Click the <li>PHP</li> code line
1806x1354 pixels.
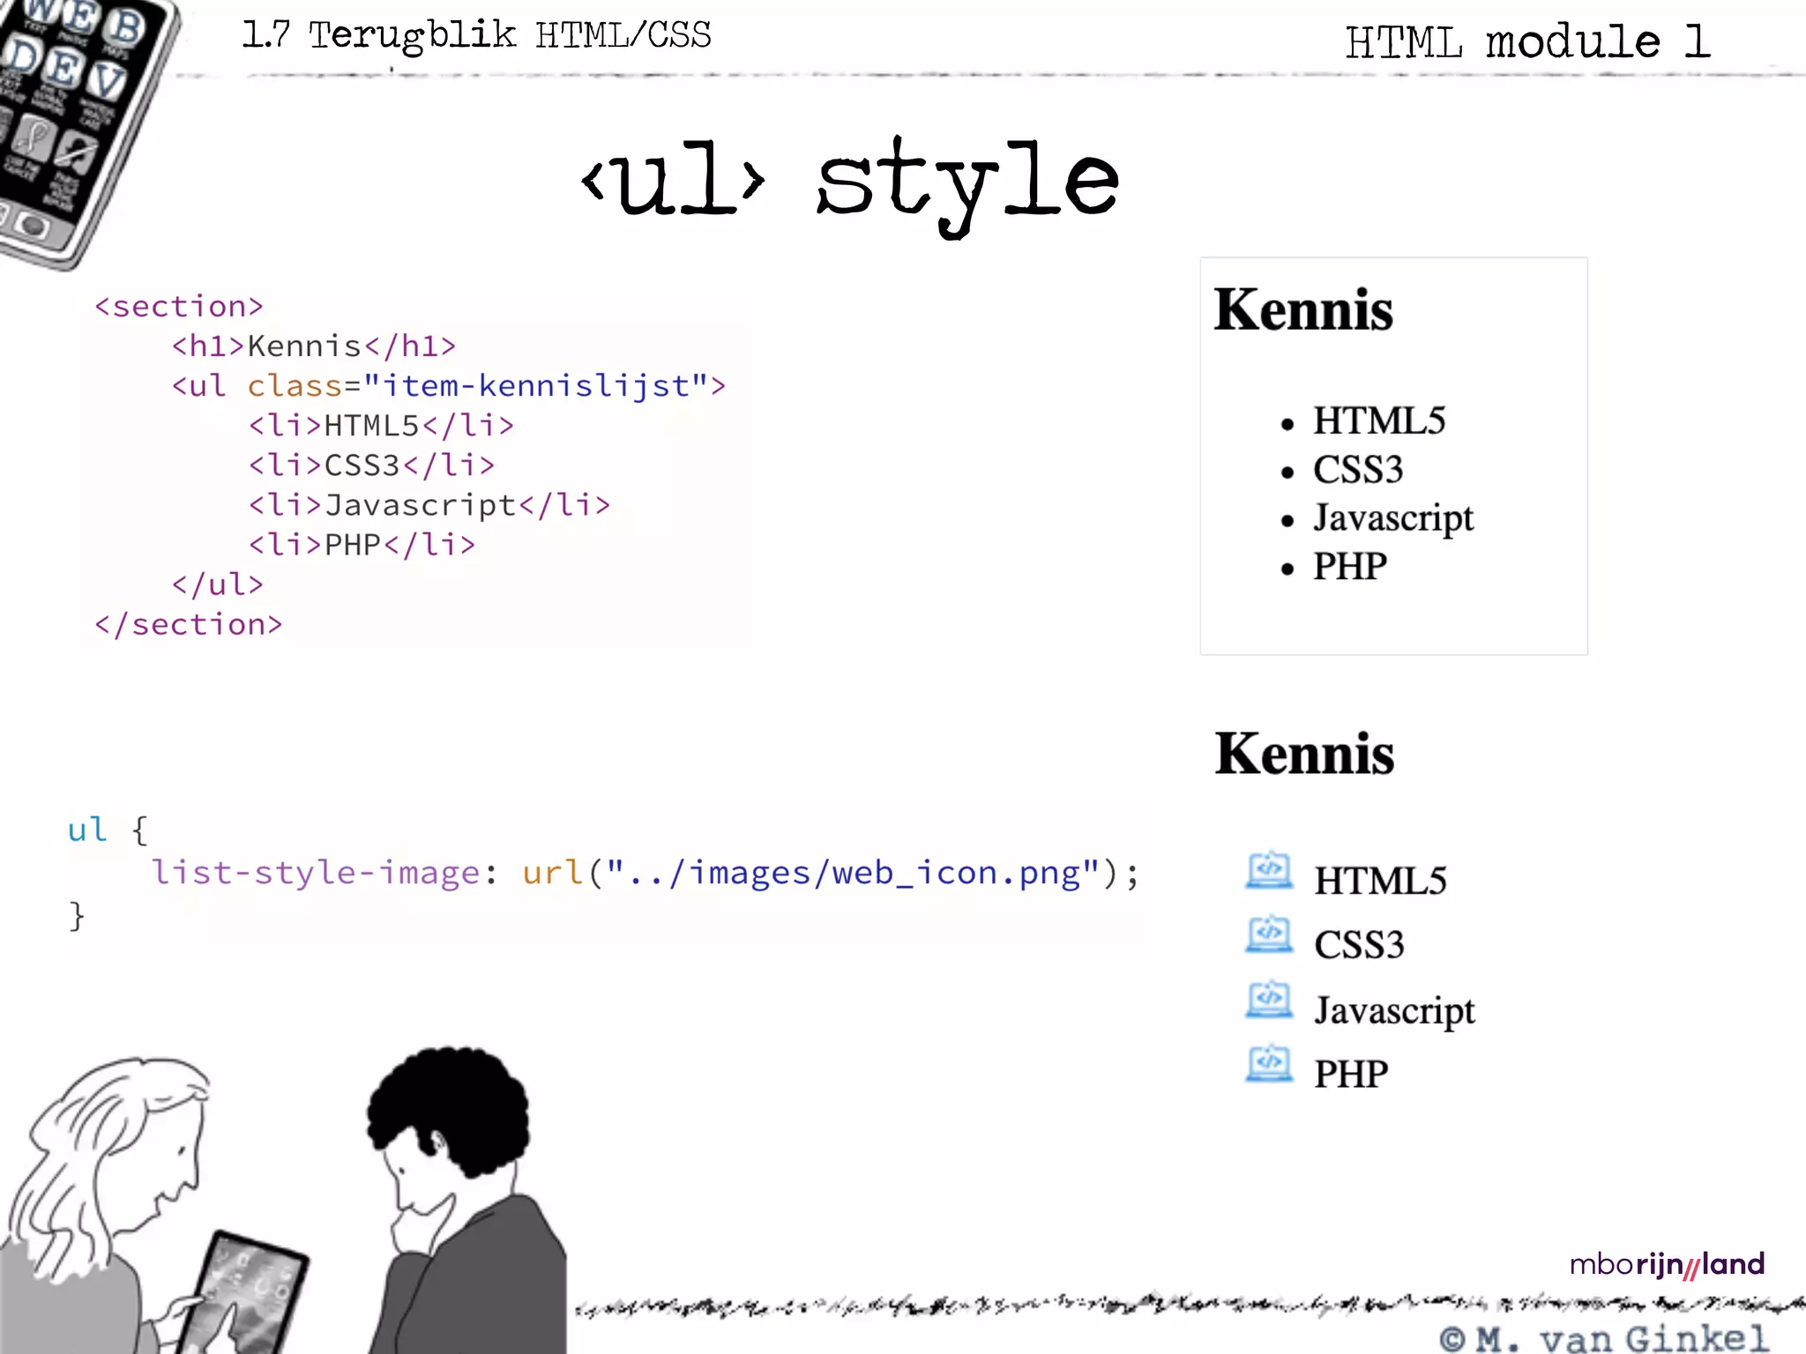click(x=362, y=544)
